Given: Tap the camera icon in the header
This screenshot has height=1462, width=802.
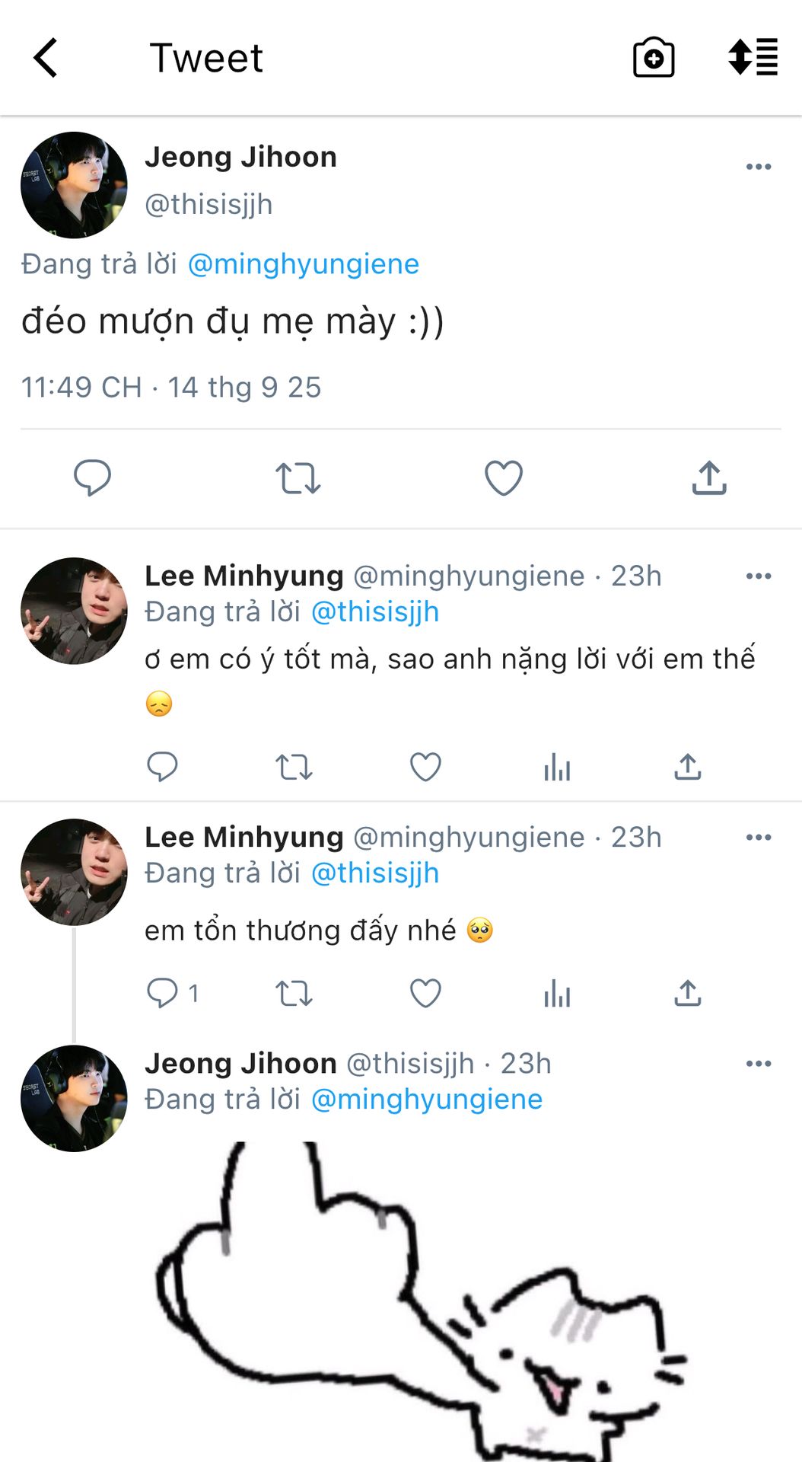Looking at the screenshot, I should [654, 58].
